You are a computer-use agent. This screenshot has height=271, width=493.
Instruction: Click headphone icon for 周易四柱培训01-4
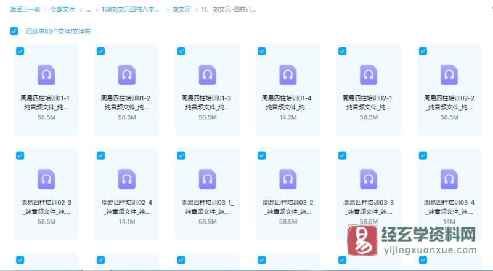288,75
